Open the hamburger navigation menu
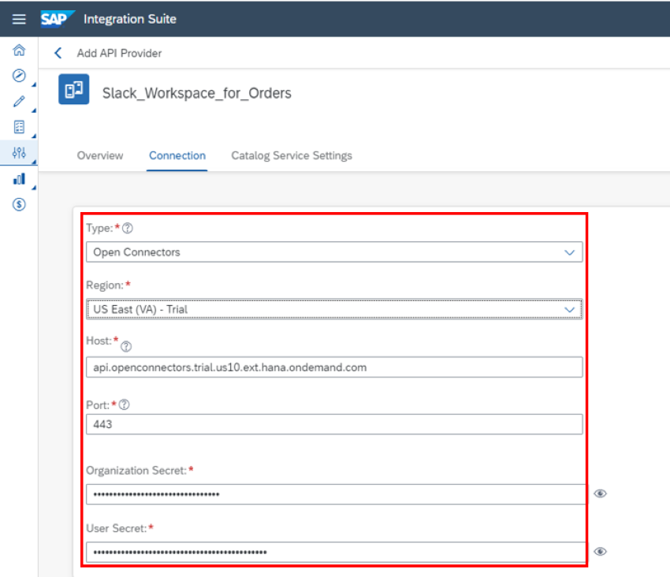The height and width of the screenshot is (577, 670). pyautogui.click(x=19, y=19)
